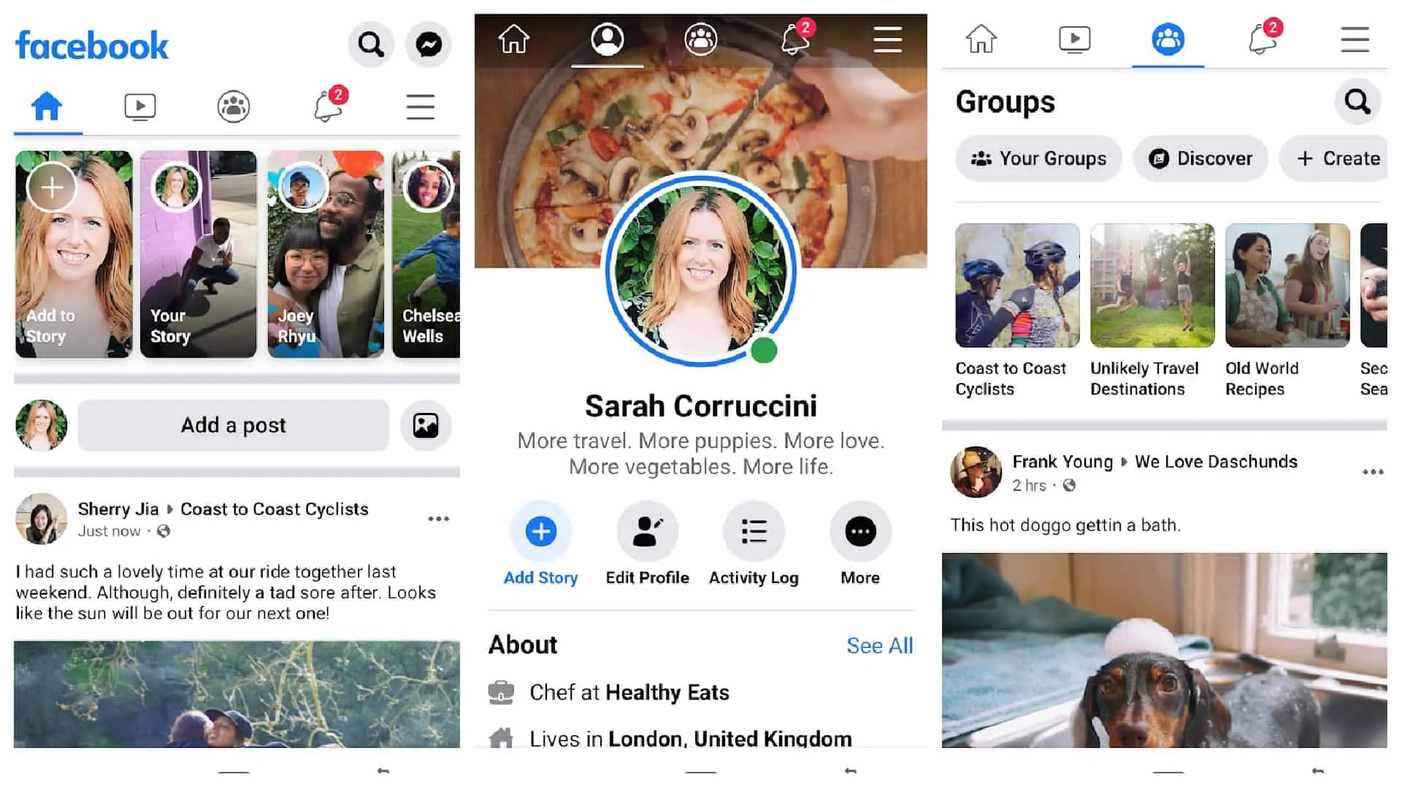Click the Home tab icon
Image resolution: width=1402 pixels, height=788 pixels.
pyautogui.click(x=46, y=106)
